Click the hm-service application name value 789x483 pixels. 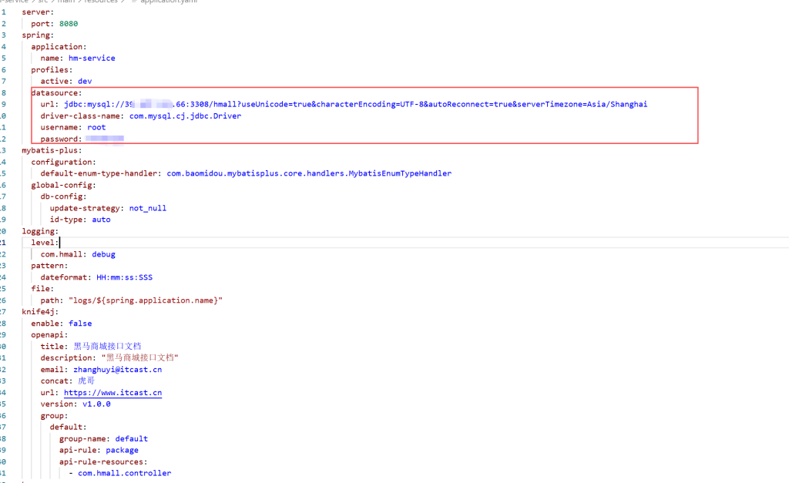pyautogui.click(x=92, y=59)
